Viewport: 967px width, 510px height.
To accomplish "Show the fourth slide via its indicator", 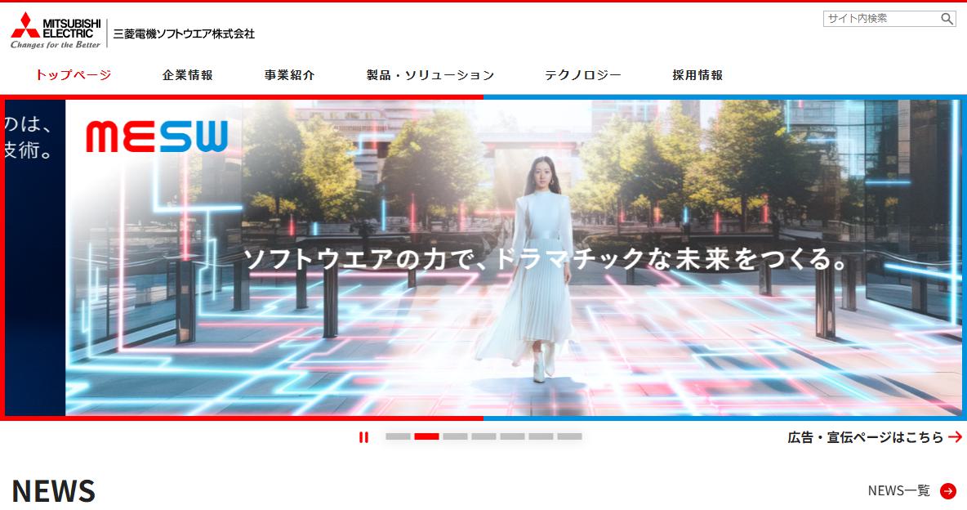I will click(484, 436).
